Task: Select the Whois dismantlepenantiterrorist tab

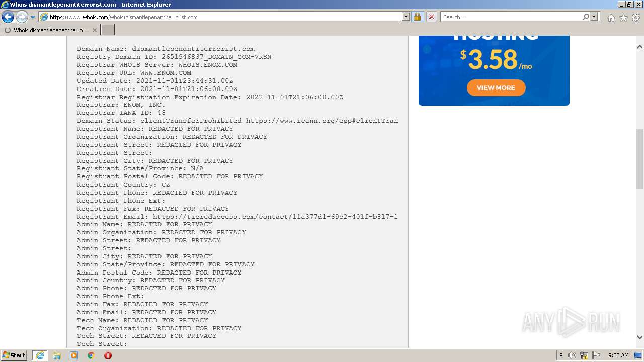Action: point(50,30)
